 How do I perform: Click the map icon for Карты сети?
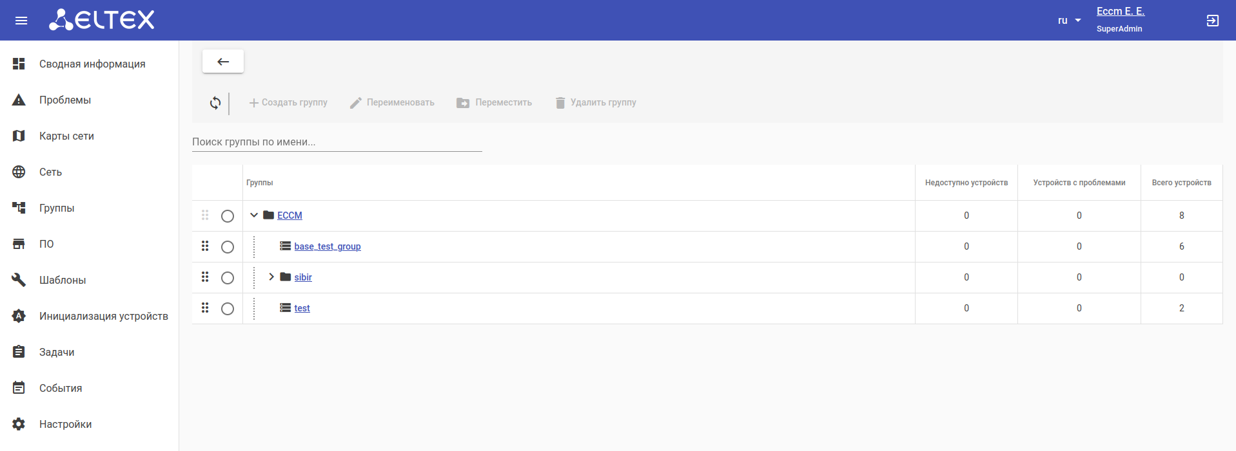click(19, 136)
